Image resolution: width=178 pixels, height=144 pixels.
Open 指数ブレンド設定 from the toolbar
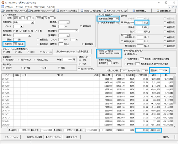pos(91,11)
